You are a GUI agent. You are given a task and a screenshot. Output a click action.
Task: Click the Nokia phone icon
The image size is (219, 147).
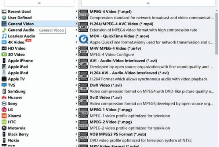coord(4,140)
